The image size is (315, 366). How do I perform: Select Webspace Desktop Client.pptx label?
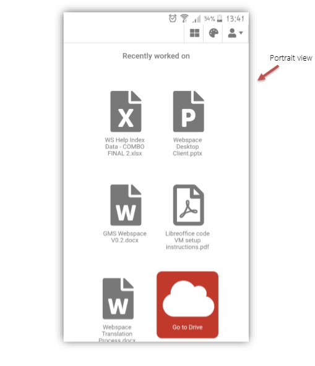click(188, 147)
